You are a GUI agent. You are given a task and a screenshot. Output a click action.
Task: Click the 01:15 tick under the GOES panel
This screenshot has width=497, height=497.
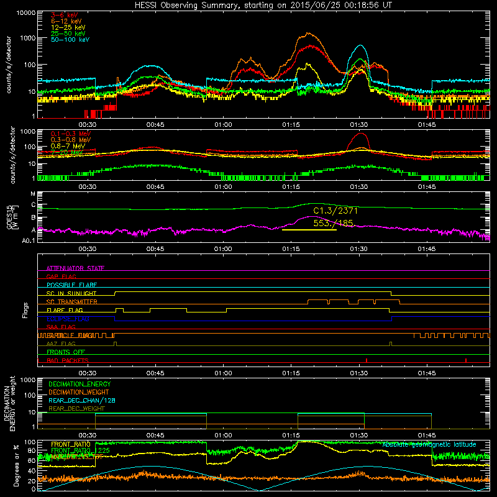coord(291,249)
